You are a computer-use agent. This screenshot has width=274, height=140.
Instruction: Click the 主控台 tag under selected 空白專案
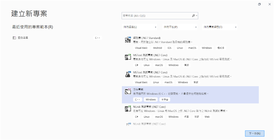pyautogui.click(x=165, y=100)
